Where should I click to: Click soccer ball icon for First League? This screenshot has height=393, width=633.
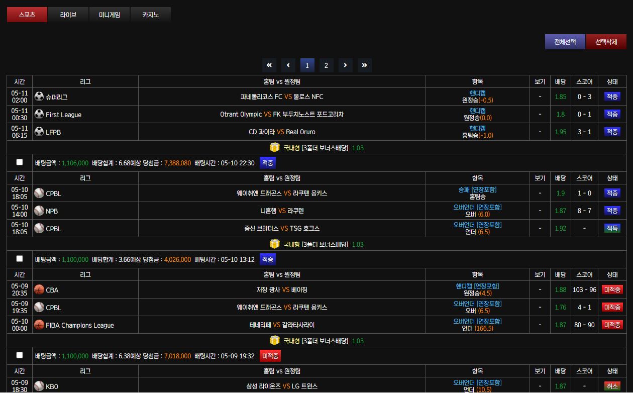click(x=39, y=114)
